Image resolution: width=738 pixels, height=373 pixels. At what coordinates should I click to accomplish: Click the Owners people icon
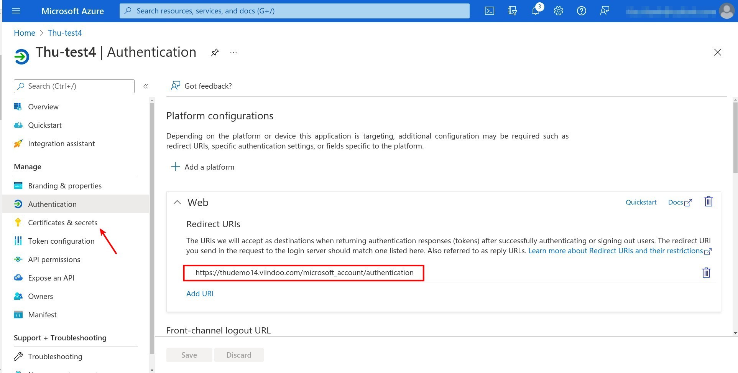click(18, 296)
